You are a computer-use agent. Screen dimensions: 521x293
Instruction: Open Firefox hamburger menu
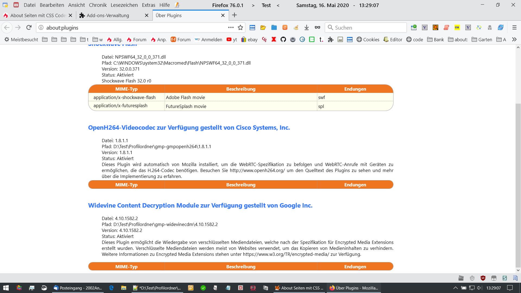point(514,27)
